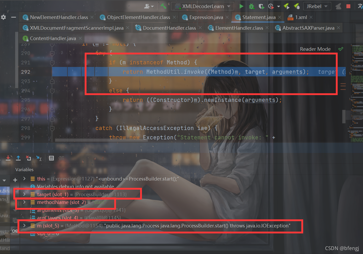The width and height of the screenshot is (363, 254).
Task: Click Run to Cursor icon
Action: (x=39, y=158)
